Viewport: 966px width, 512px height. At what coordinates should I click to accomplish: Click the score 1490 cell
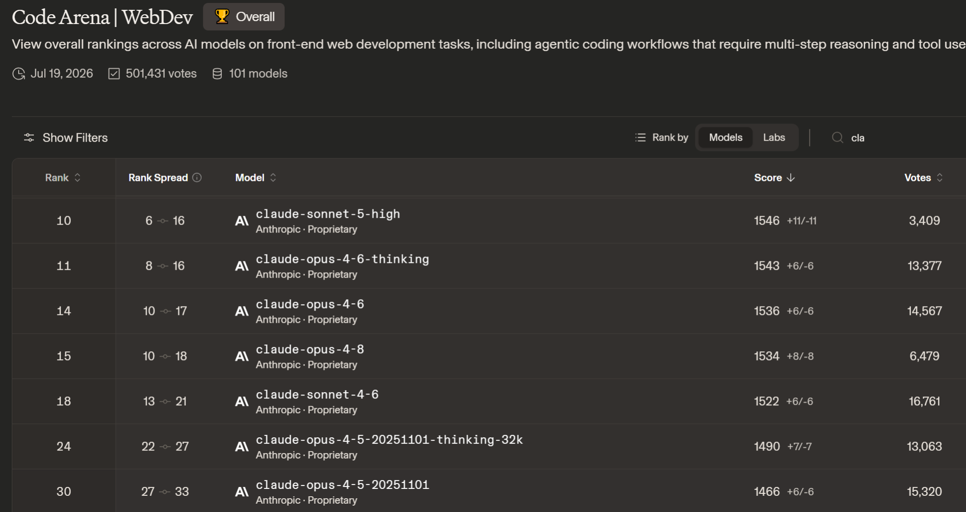click(767, 447)
